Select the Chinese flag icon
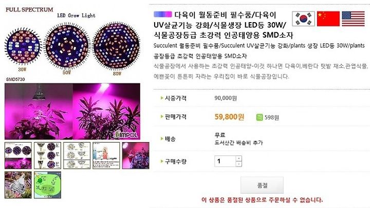The width and height of the screenshot is (370, 208). 328,19
